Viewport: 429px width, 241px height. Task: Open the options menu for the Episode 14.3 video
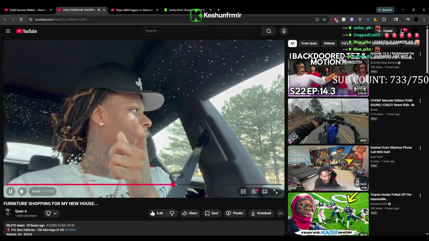point(420,54)
